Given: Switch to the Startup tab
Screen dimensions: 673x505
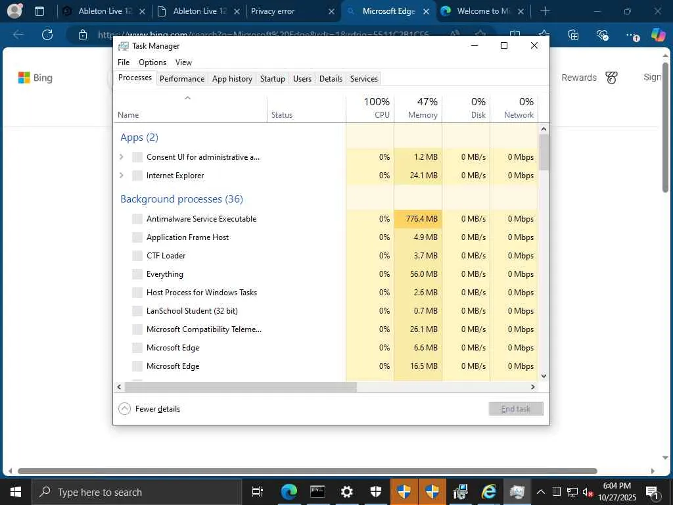Looking at the screenshot, I should pyautogui.click(x=273, y=79).
